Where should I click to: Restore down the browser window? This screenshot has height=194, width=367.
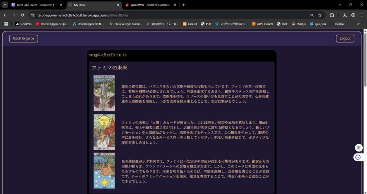350,5
